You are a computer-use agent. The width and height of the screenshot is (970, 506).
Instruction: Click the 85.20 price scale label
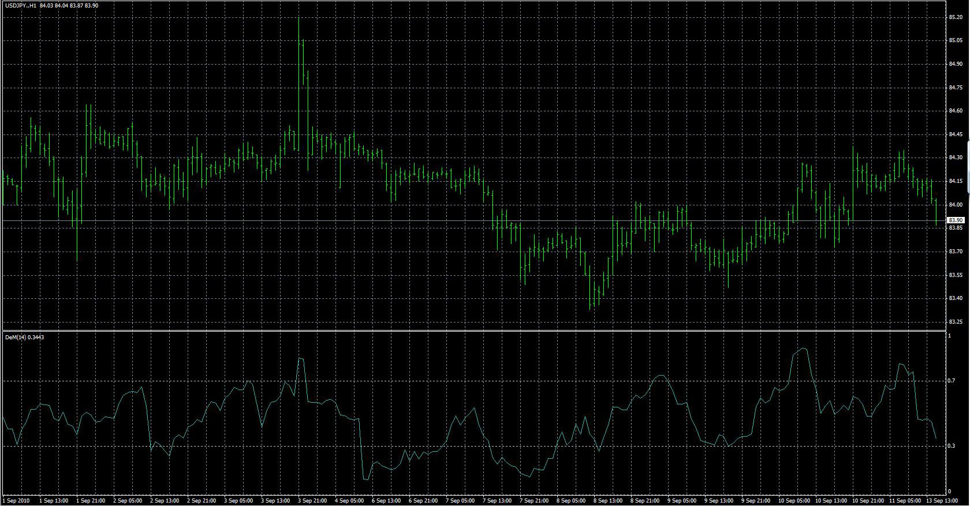[956, 17]
